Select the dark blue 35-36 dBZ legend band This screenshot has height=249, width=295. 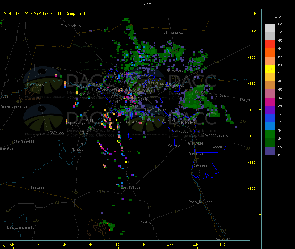(x=270, y=118)
